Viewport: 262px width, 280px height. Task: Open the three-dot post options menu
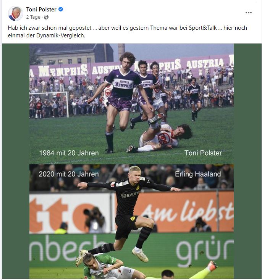point(248,13)
